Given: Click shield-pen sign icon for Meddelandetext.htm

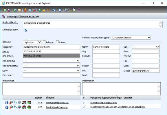Looking at the screenshot, I should pos(20,107).
